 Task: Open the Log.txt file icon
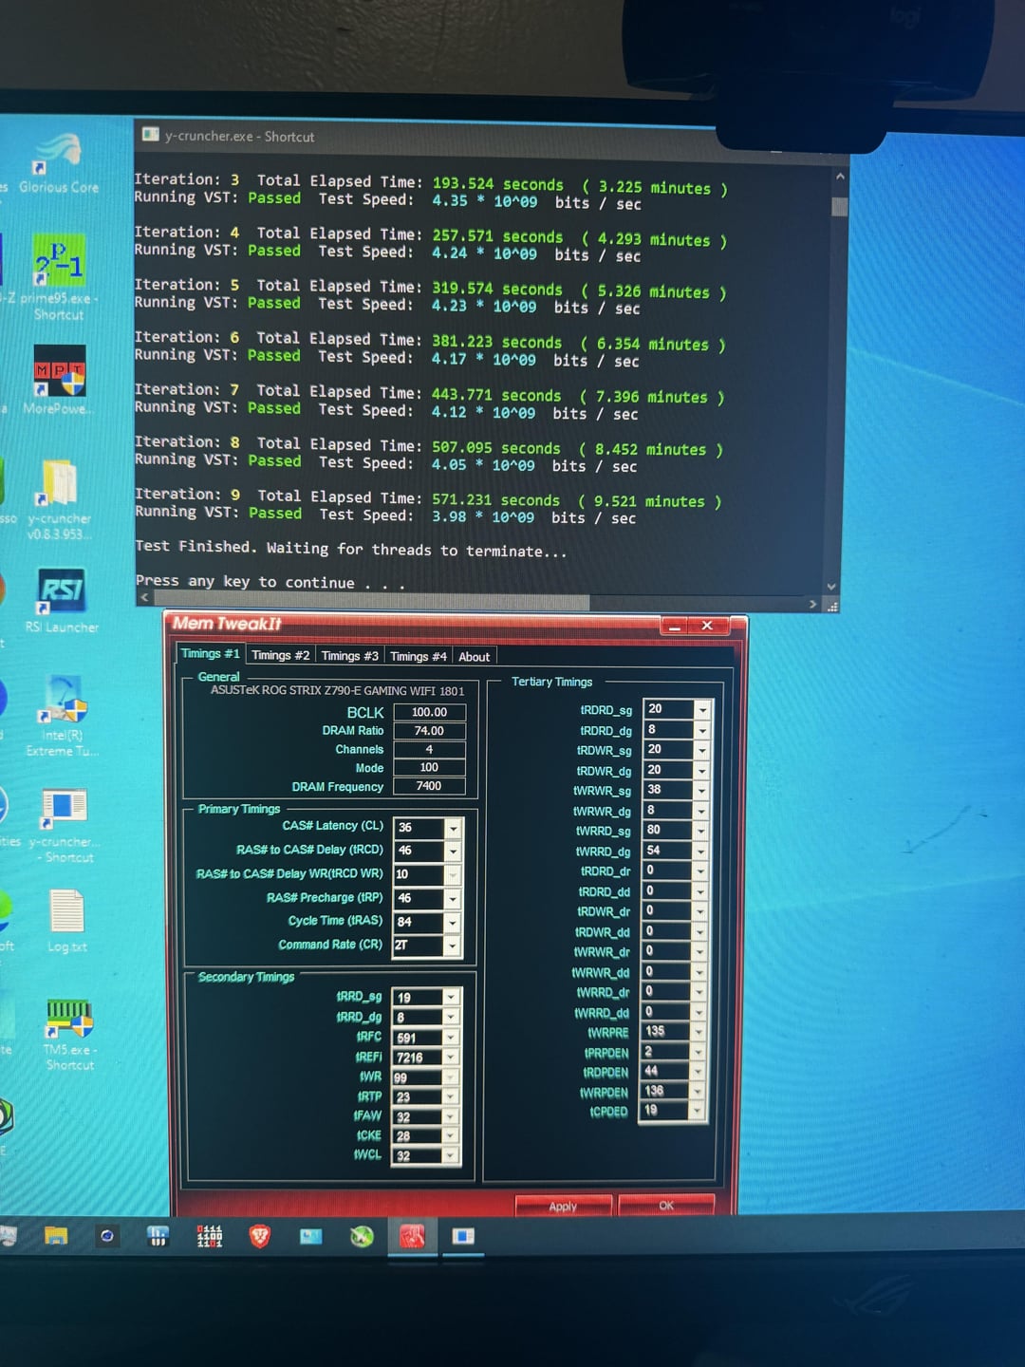pyautogui.click(x=66, y=920)
